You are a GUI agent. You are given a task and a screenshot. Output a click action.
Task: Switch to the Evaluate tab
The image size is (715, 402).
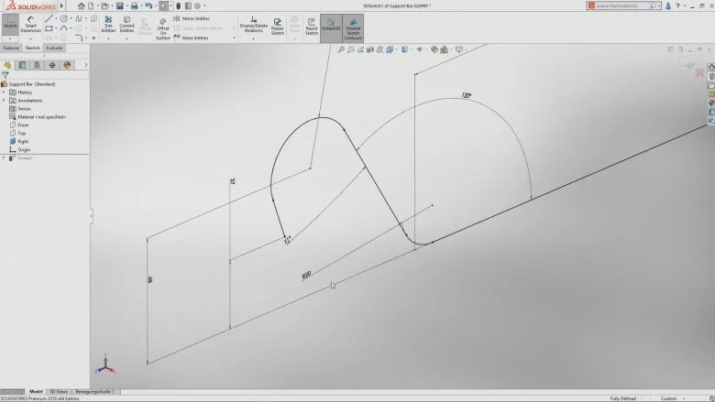(54, 48)
